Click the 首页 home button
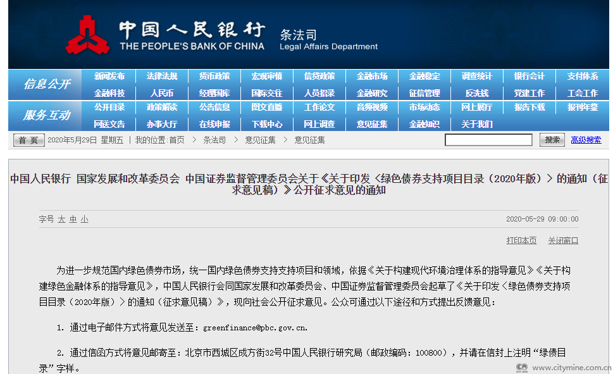This screenshot has width=613, height=374. (x=27, y=140)
